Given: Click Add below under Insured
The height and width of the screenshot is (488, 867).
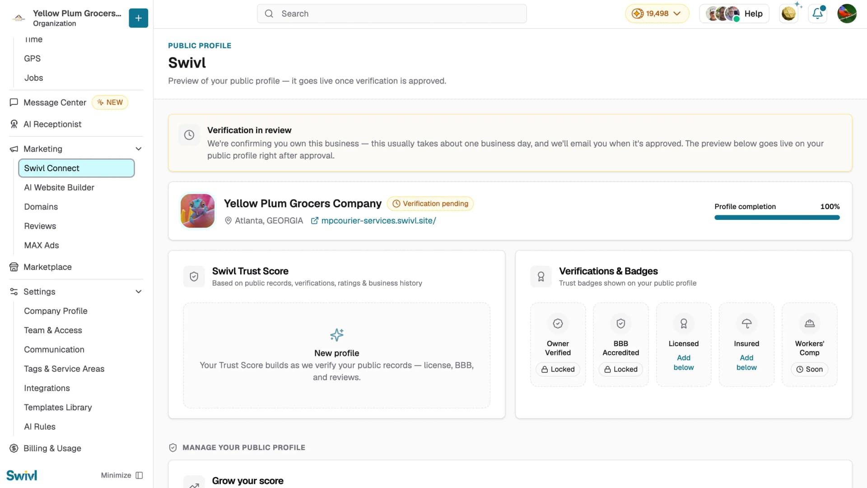Looking at the screenshot, I should point(746,363).
